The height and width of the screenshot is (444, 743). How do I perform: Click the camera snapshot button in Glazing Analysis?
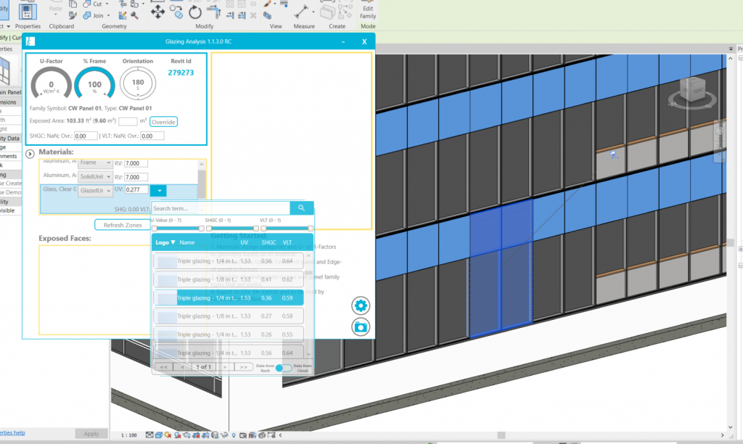click(361, 327)
